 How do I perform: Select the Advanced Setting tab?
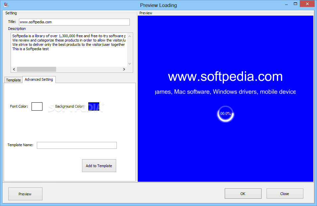click(x=39, y=79)
